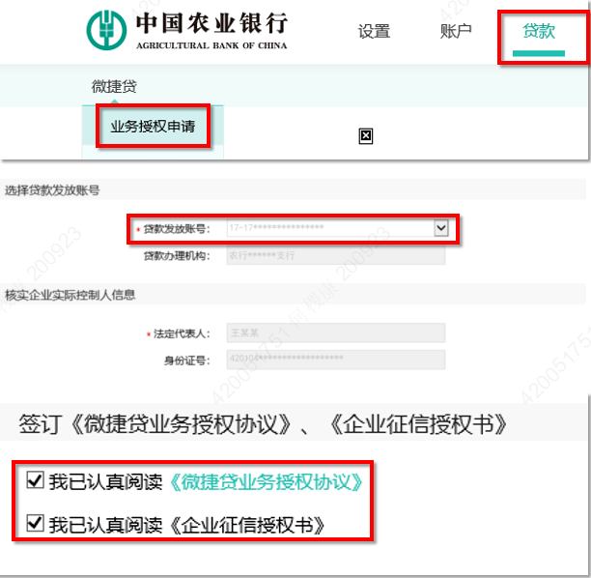Click the 贷款办理机构 field
The width and height of the screenshot is (591, 578).
tap(336, 255)
